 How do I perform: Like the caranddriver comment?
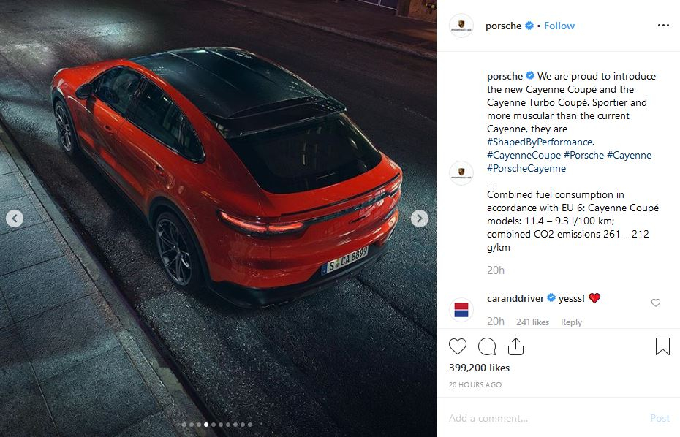click(x=656, y=303)
